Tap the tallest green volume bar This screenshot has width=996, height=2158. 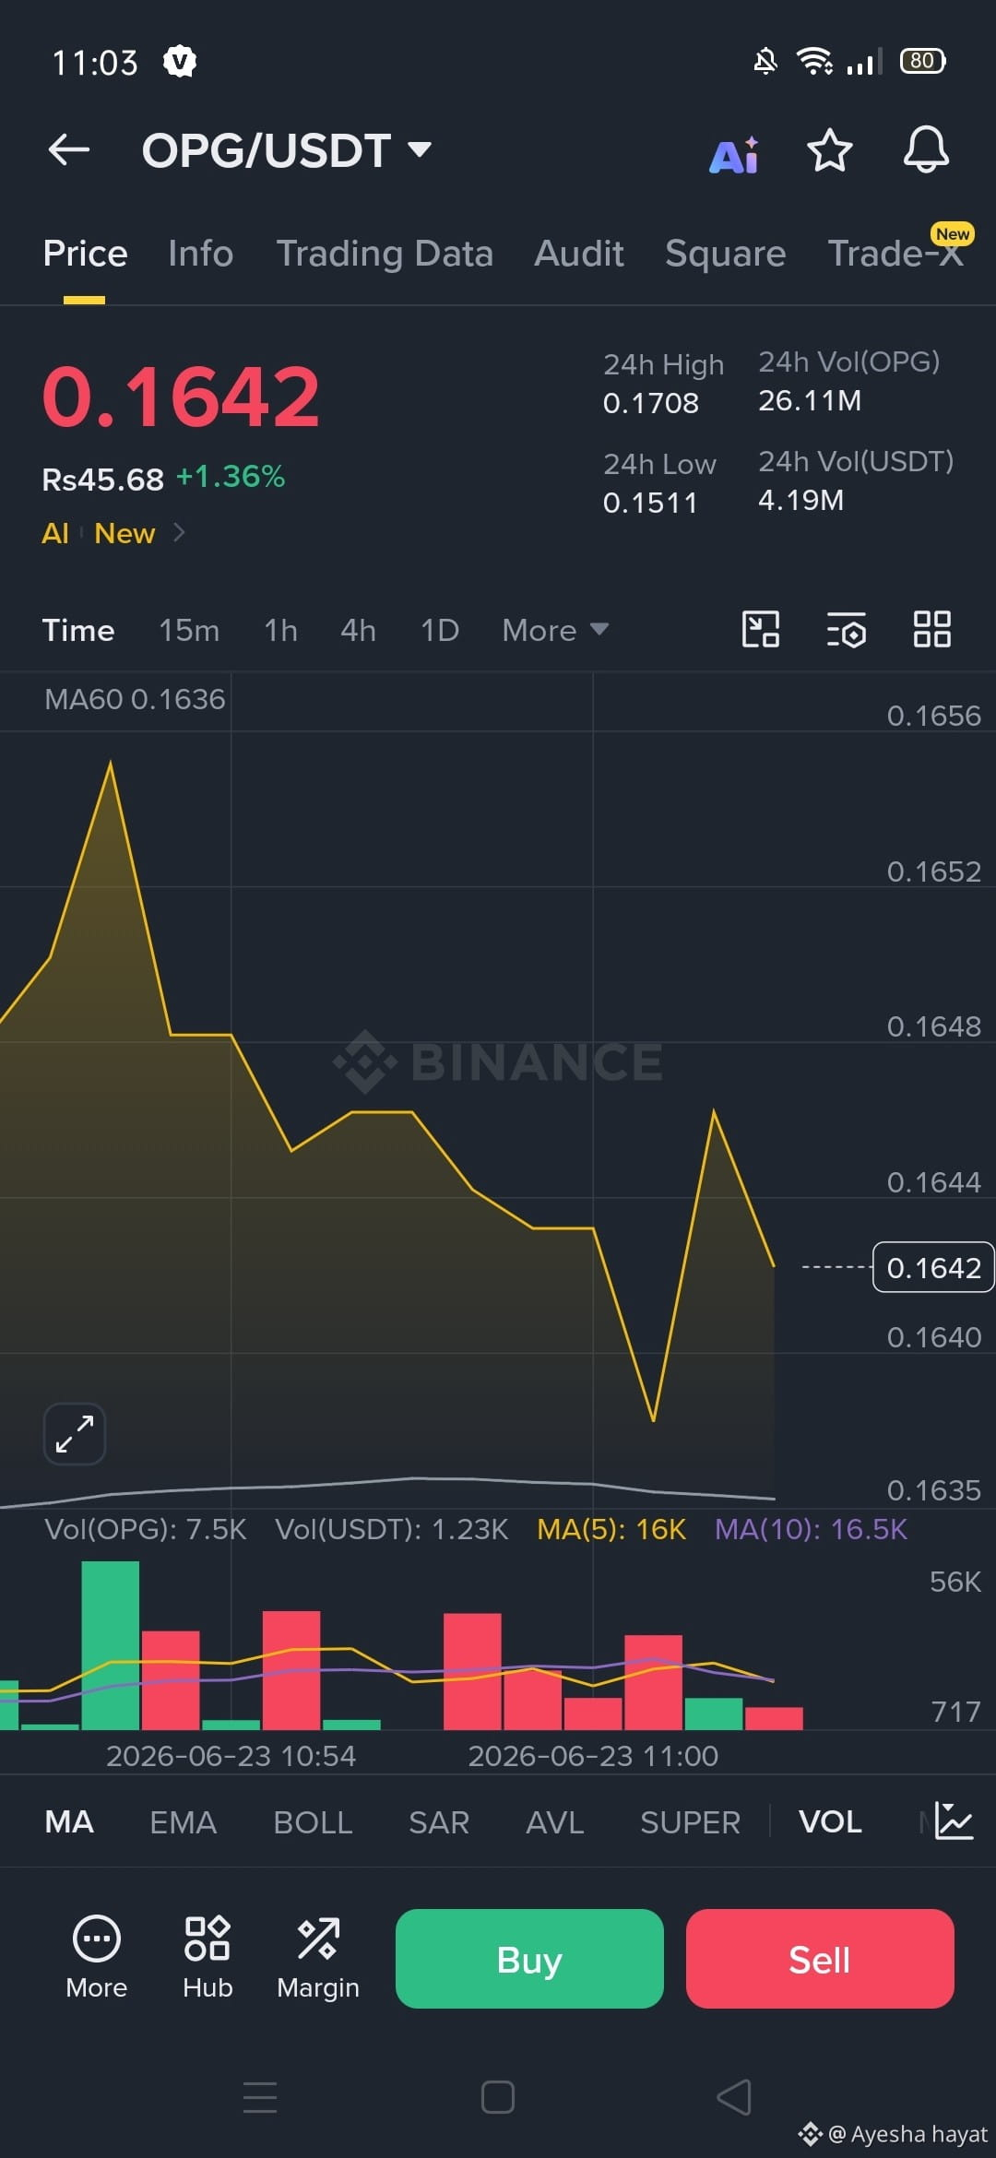(111, 1645)
